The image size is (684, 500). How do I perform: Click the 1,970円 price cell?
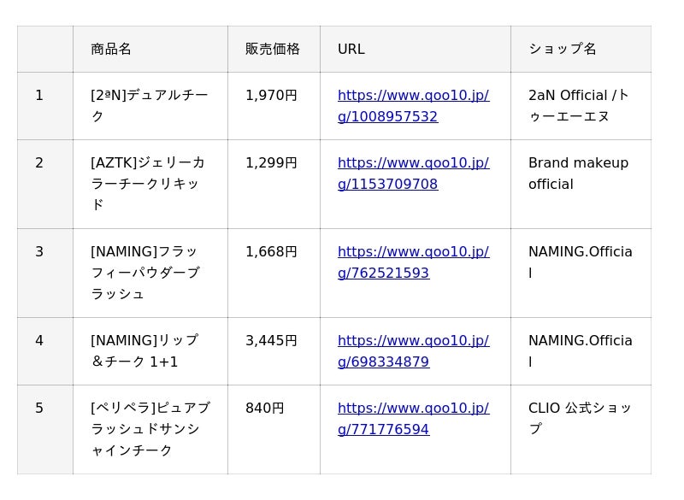(x=271, y=96)
